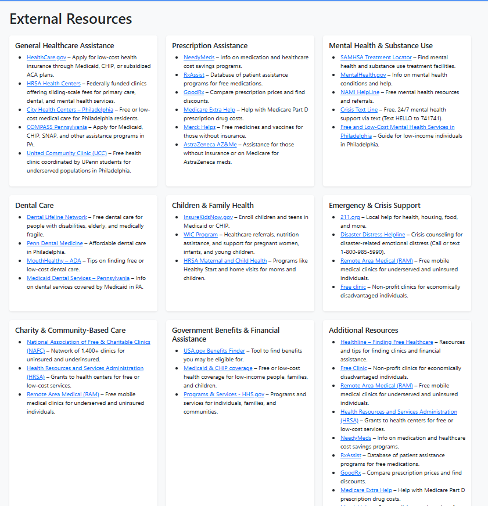This screenshot has width=488, height=506.
Task: Visit City Health Centers – Philadelphia link
Action: (70, 110)
